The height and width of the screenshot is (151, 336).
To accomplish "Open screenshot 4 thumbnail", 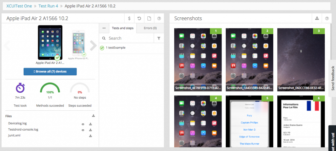I will [198, 121].
